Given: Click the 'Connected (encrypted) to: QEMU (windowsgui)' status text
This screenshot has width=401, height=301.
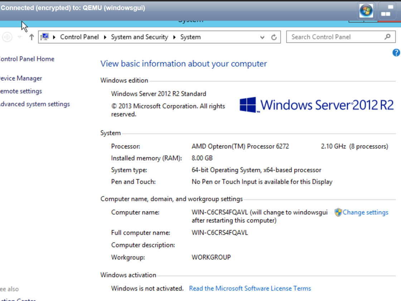Looking at the screenshot, I should click(x=73, y=8).
